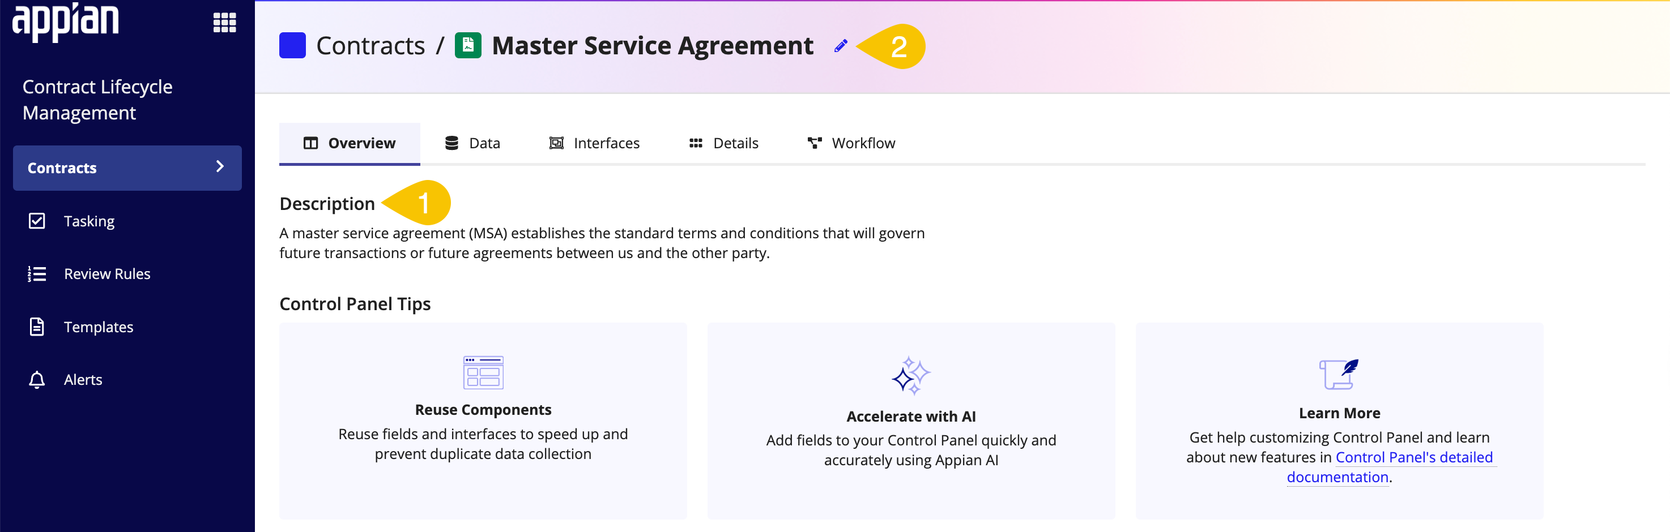Click the green document icon before Master Service Agreement

(x=468, y=45)
